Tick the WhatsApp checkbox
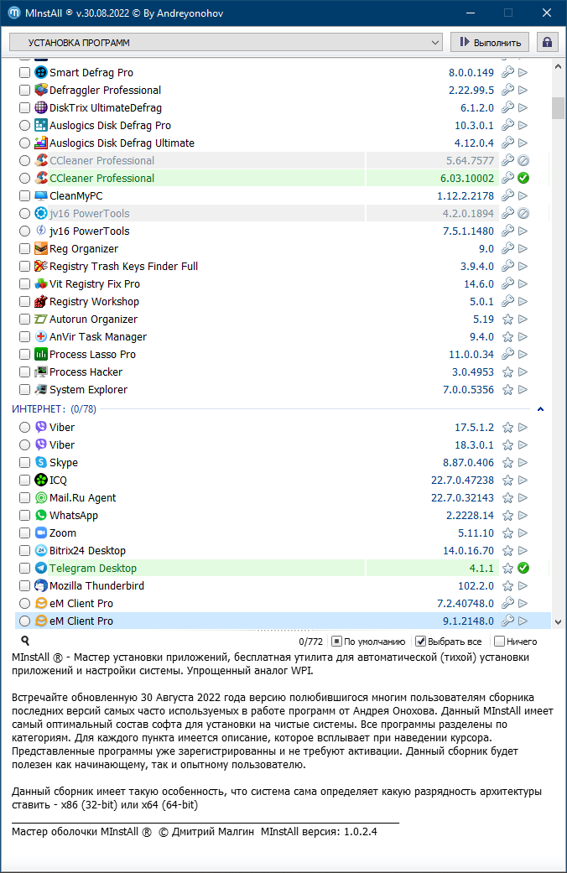Image resolution: width=567 pixels, height=873 pixels. click(24, 516)
